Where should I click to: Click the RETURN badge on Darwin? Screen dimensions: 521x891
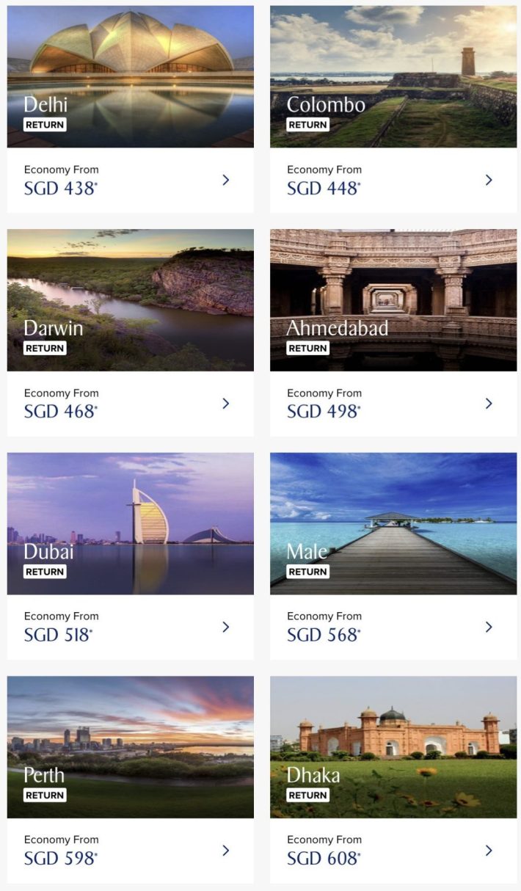pyautogui.click(x=45, y=348)
